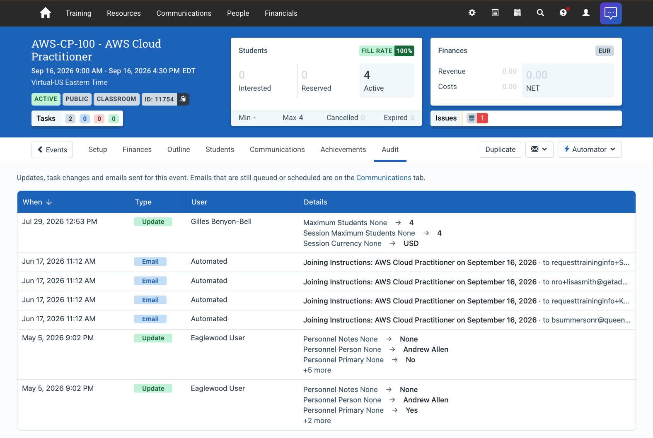Switch to the Finances tab
The image size is (653, 438).
[x=137, y=149]
